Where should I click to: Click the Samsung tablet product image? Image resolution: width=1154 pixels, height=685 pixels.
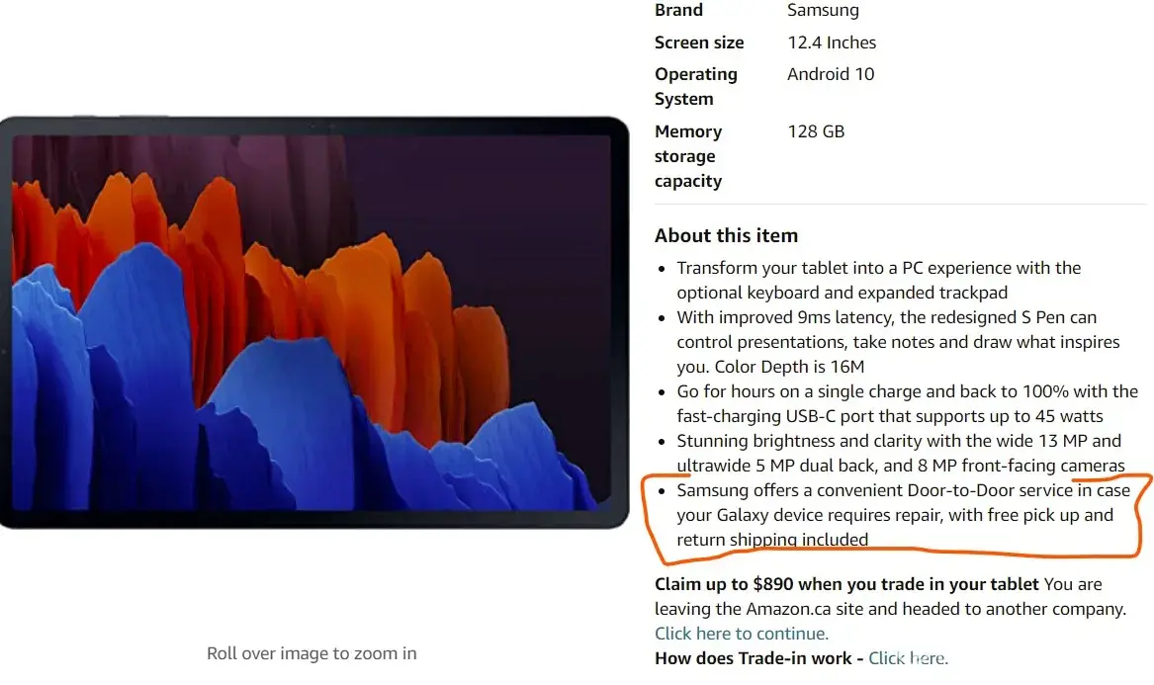314,322
